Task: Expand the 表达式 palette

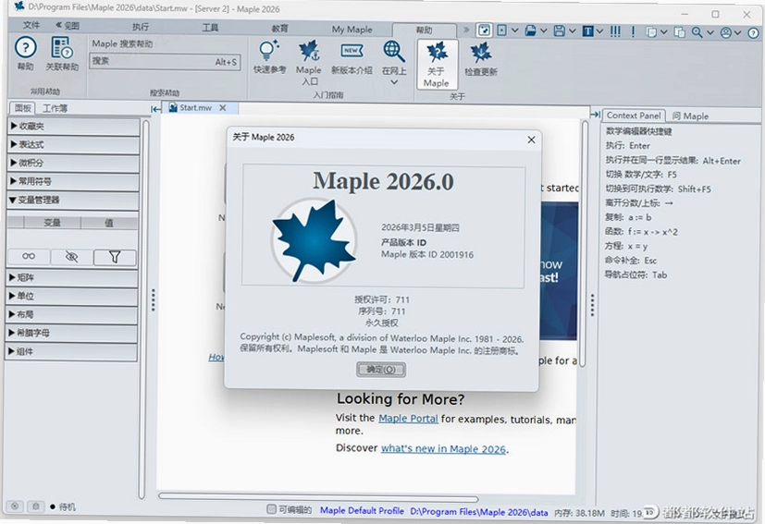Action: 74,145
